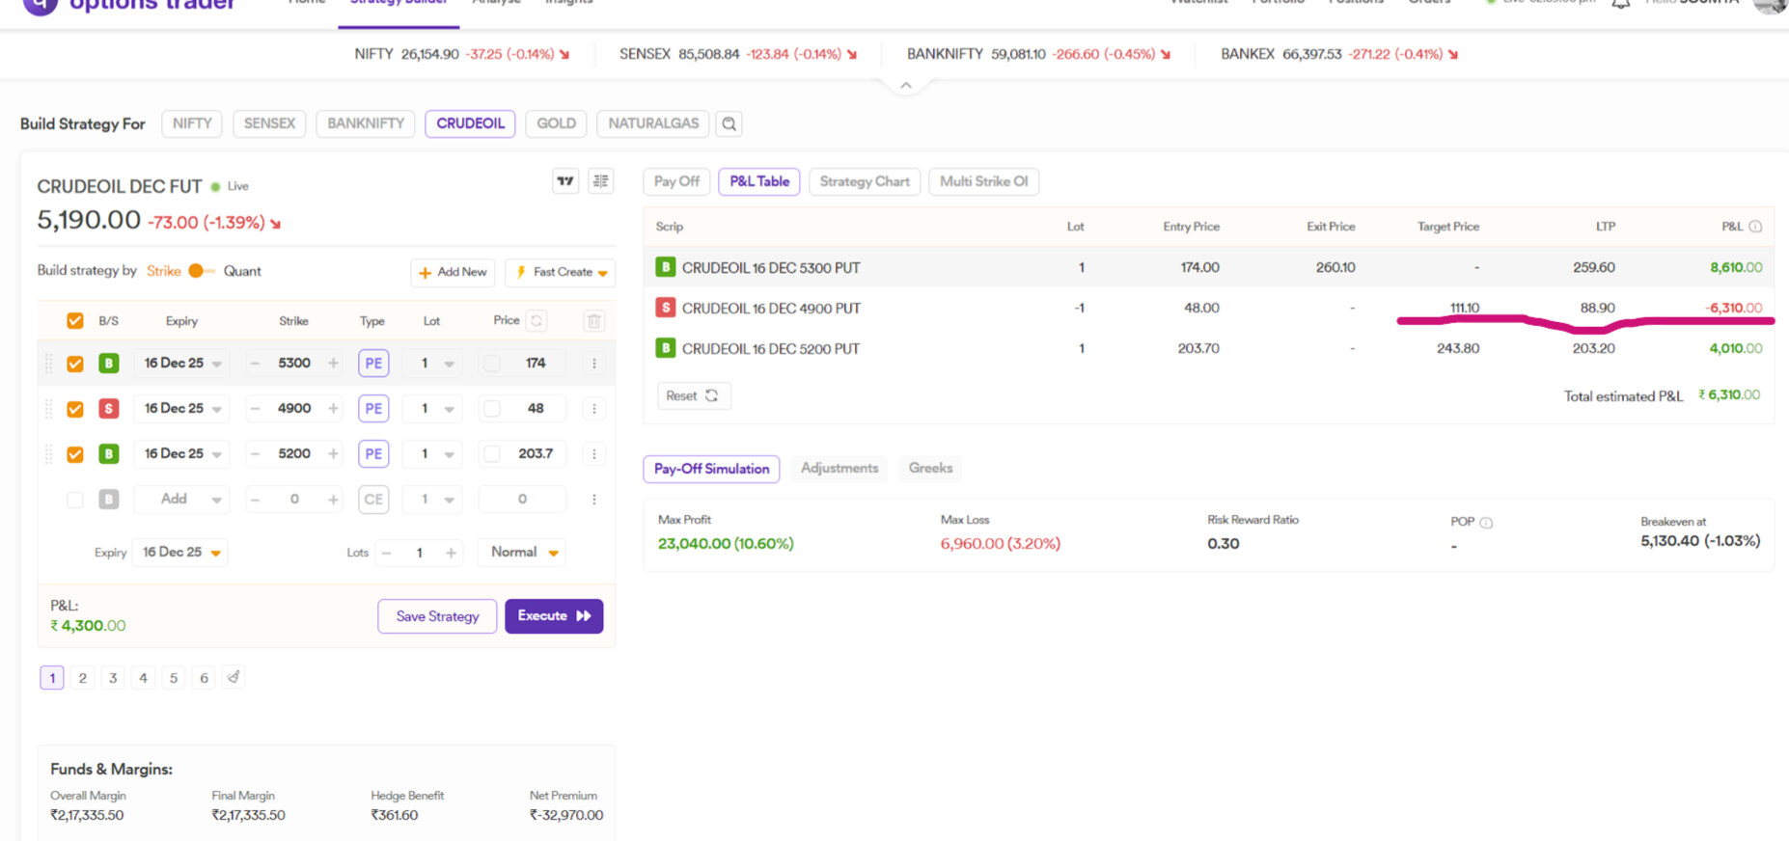The height and width of the screenshot is (841, 1789).
Task: Click the POP info icon
Action: tap(1486, 523)
